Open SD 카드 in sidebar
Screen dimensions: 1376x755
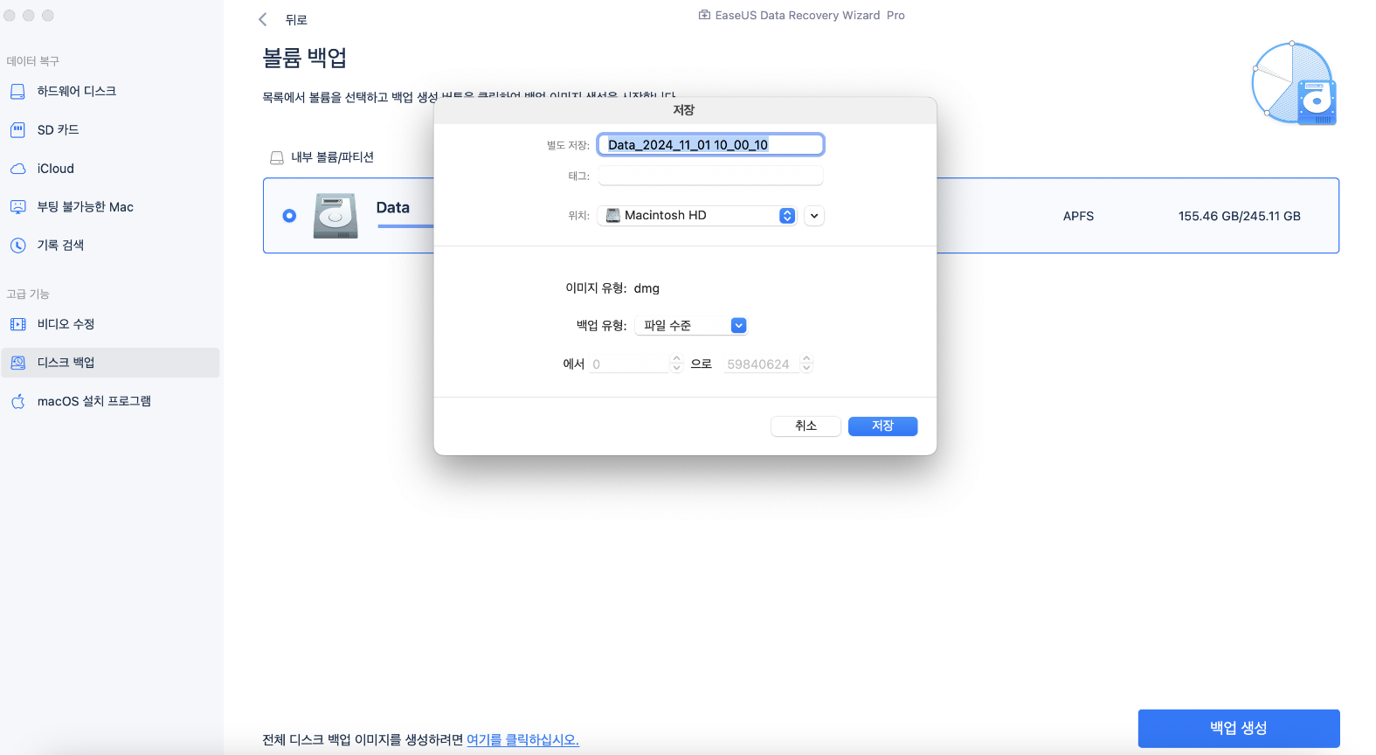[x=110, y=130]
